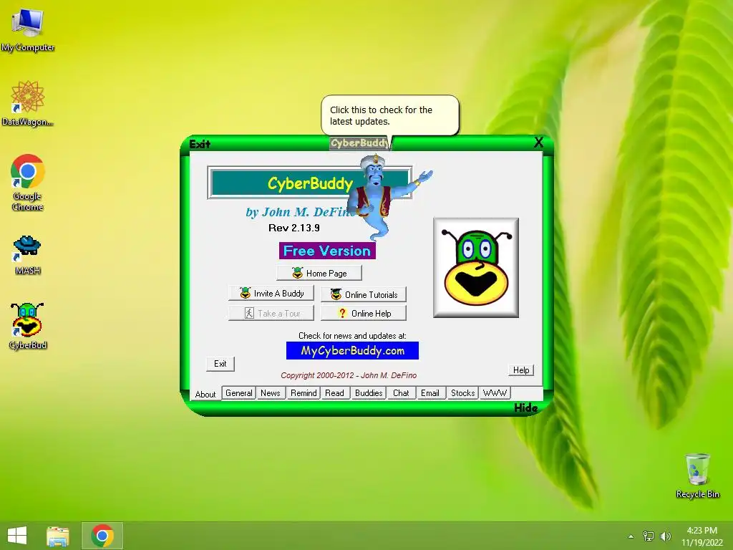This screenshot has height=550, width=733.
Task: Click the Rev 2.13.9 text
Action: [294, 228]
